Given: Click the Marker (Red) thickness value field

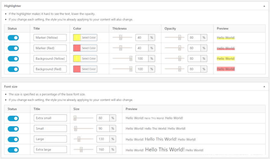Looking at the screenshot, I should pyautogui.click(x=142, y=48).
